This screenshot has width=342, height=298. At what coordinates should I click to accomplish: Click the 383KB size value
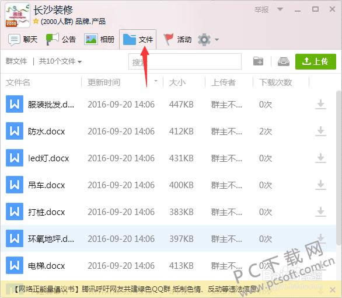(182, 212)
